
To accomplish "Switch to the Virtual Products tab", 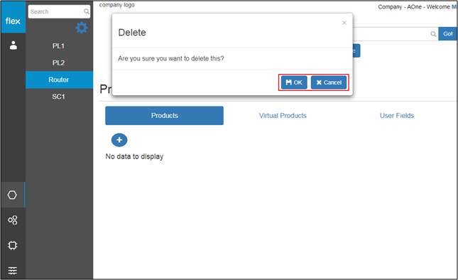I will click(x=283, y=116).
